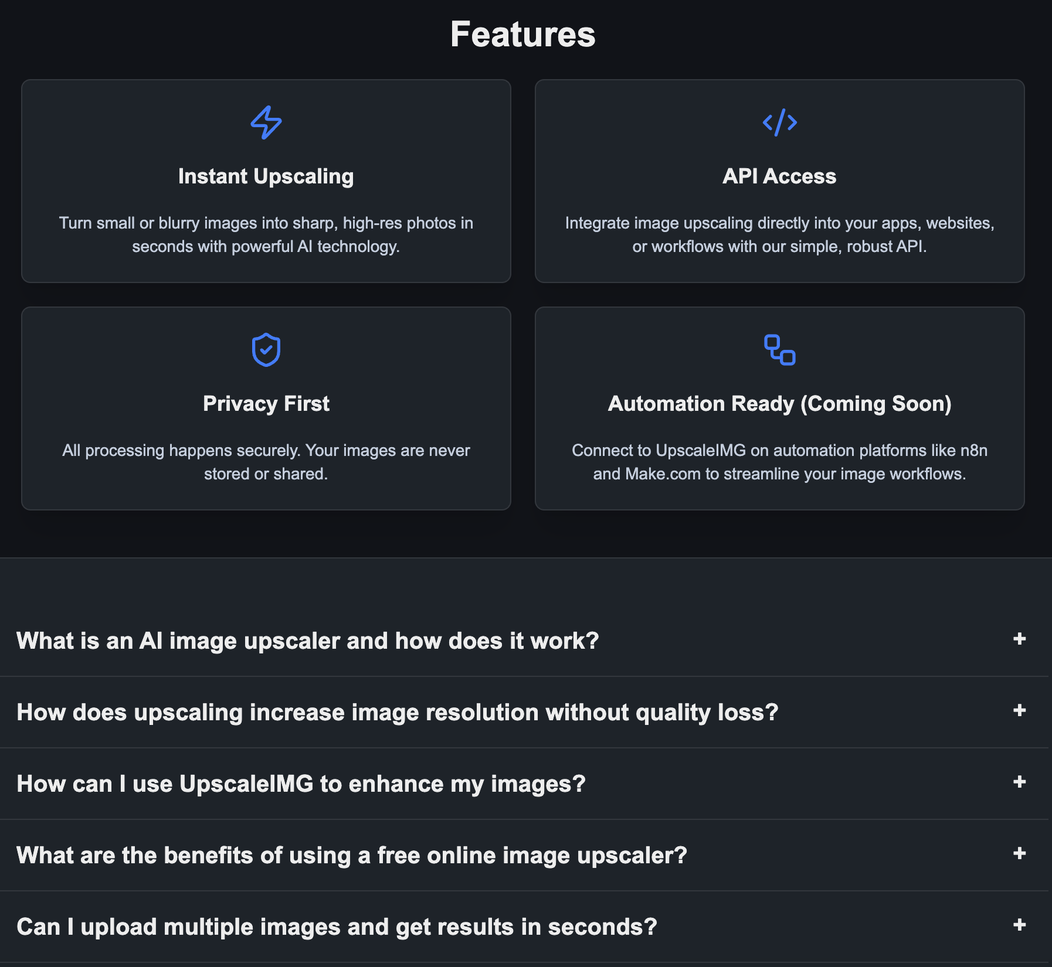The height and width of the screenshot is (967, 1052).
Task: Click the Features section heading
Action: pos(522,34)
